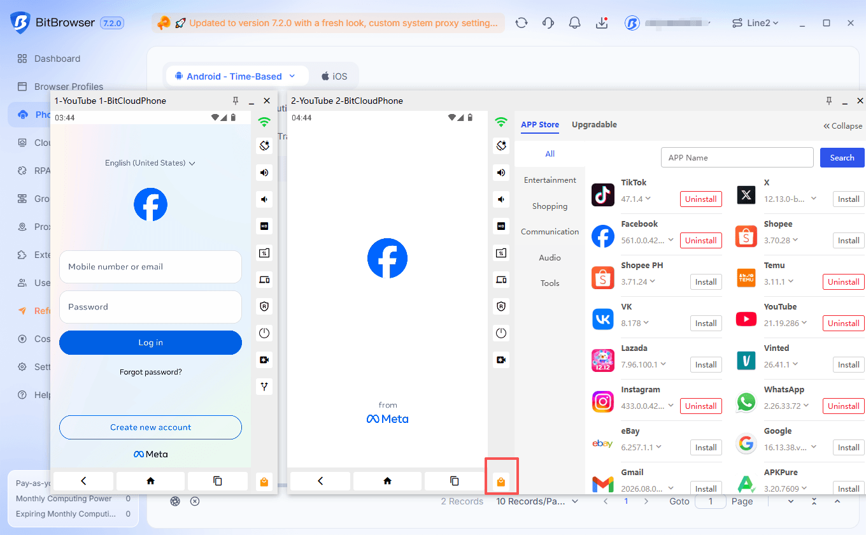Open the customer support headset icon
The height and width of the screenshot is (535, 866).
[548, 23]
